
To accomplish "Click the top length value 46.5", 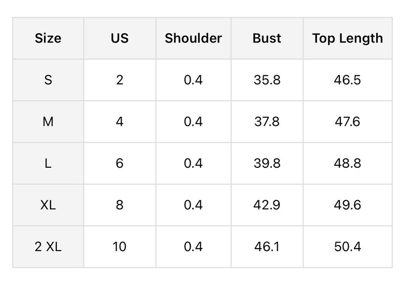I will point(348,80).
